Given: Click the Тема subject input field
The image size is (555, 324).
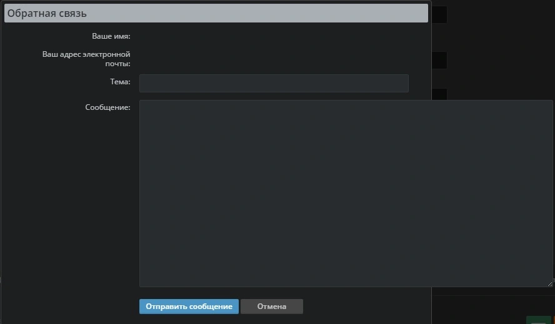Looking at the screenshot, I should point(274,83).
